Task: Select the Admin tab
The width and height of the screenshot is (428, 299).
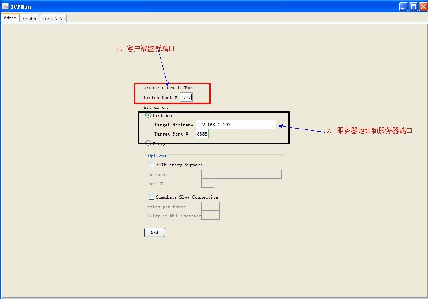Action: (x=10, y=18)
